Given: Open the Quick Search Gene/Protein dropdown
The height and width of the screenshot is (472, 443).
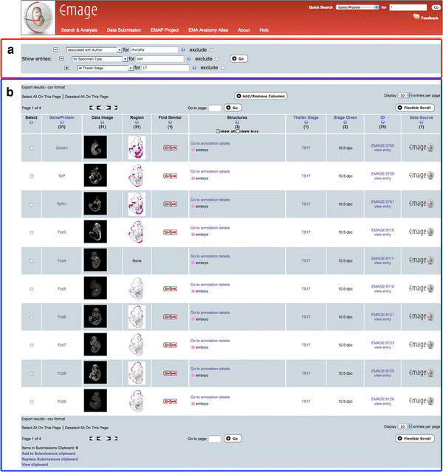Looking at the screenshot, I should coord(357,7).
